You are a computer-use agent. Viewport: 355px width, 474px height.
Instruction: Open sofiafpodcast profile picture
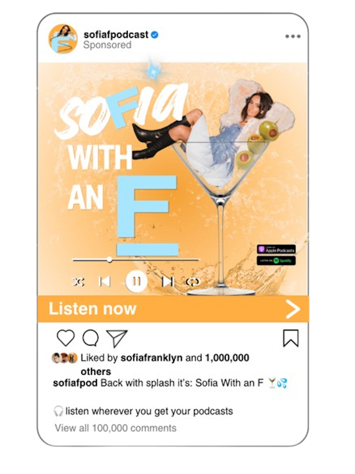click(x=63, y=39)
